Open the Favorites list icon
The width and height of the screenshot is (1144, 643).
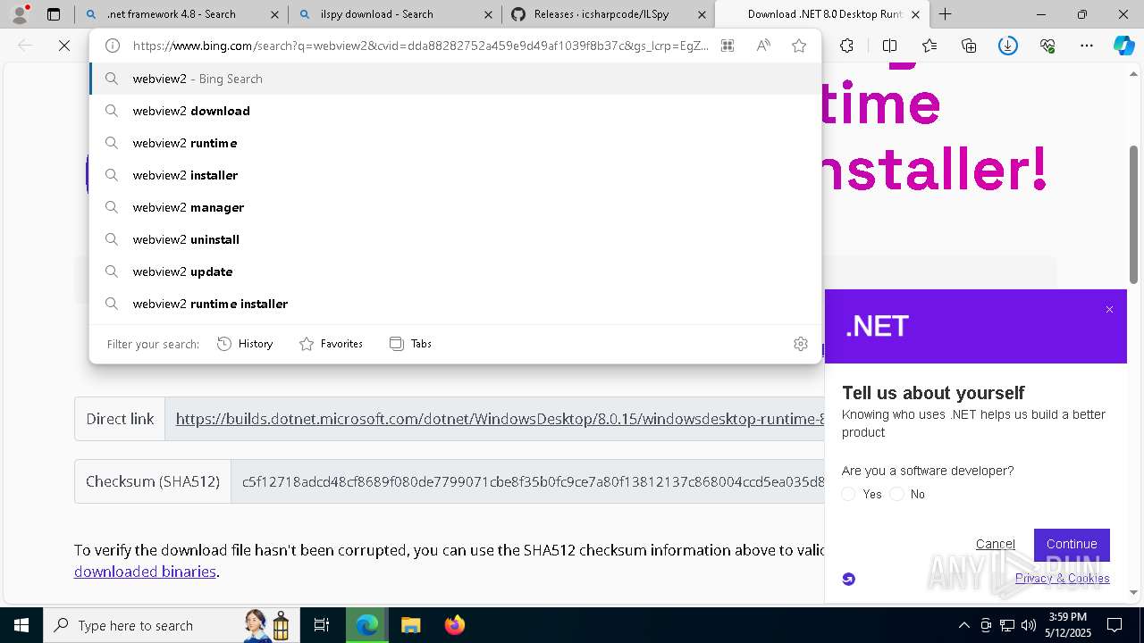929,46
